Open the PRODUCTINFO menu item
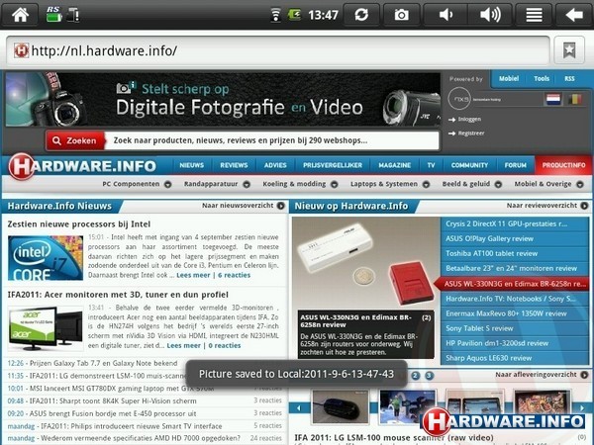Image resolution: width=594 pixels, height=445 pixels. (563, 165)
